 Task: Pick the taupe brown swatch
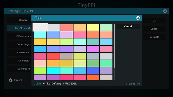(66, 56)
